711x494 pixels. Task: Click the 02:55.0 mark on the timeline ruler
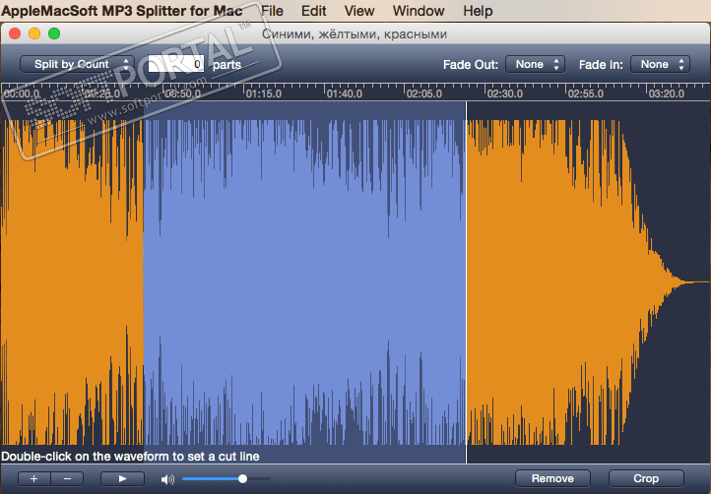click(585, 93)
